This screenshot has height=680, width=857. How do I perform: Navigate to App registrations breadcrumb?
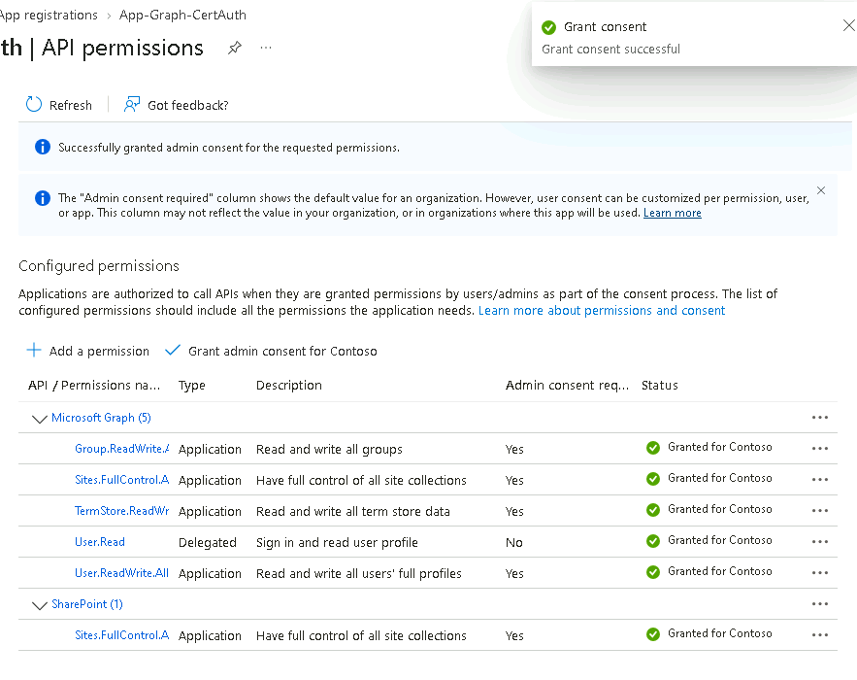49,15
